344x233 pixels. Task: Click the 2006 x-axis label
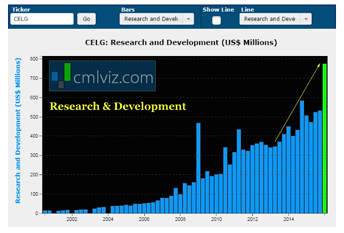pos(144,219)
